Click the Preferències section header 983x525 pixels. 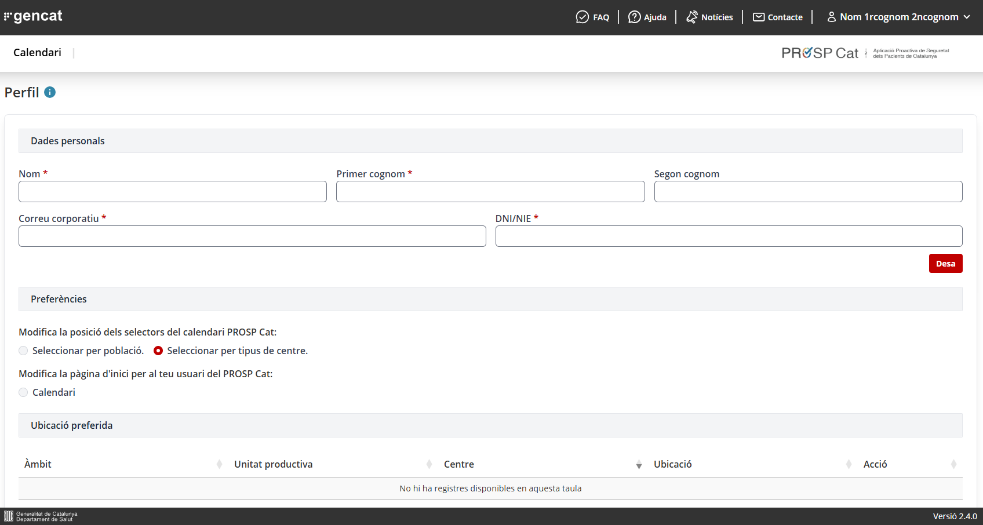click(x=490, y=299)
